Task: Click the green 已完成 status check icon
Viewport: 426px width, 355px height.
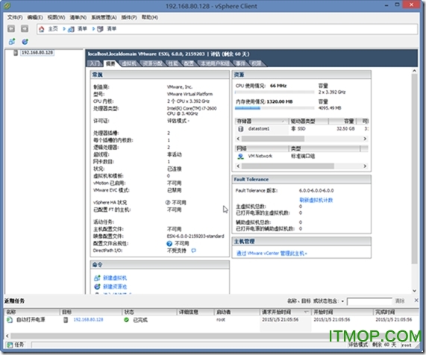Action: [x=126, y=320]
